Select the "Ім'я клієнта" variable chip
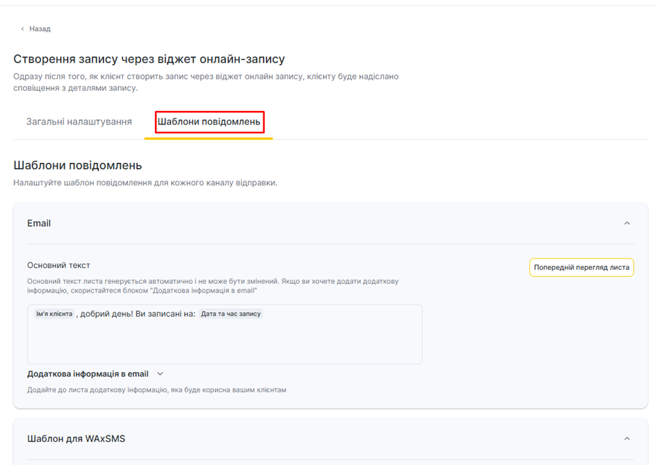Screen dimensions: 656x465 (x=54, y=314)
